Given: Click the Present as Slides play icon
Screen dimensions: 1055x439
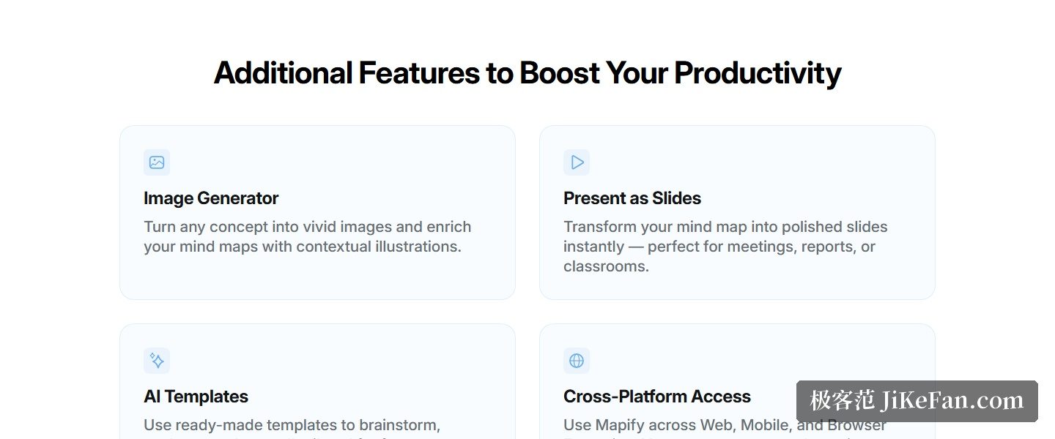Looking at the screenshot, I should [x=577, y=162].
